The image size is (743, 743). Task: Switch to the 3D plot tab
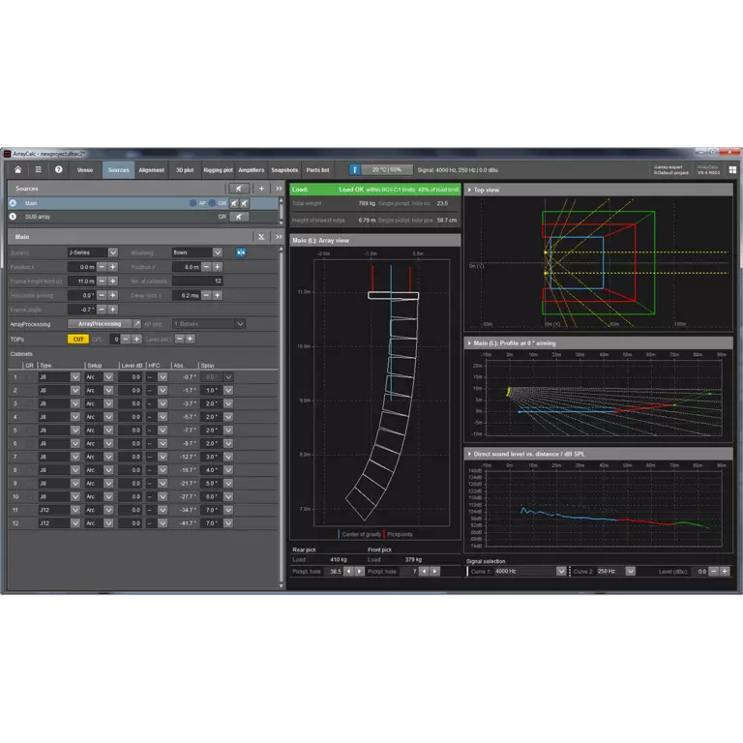[185, 169]
